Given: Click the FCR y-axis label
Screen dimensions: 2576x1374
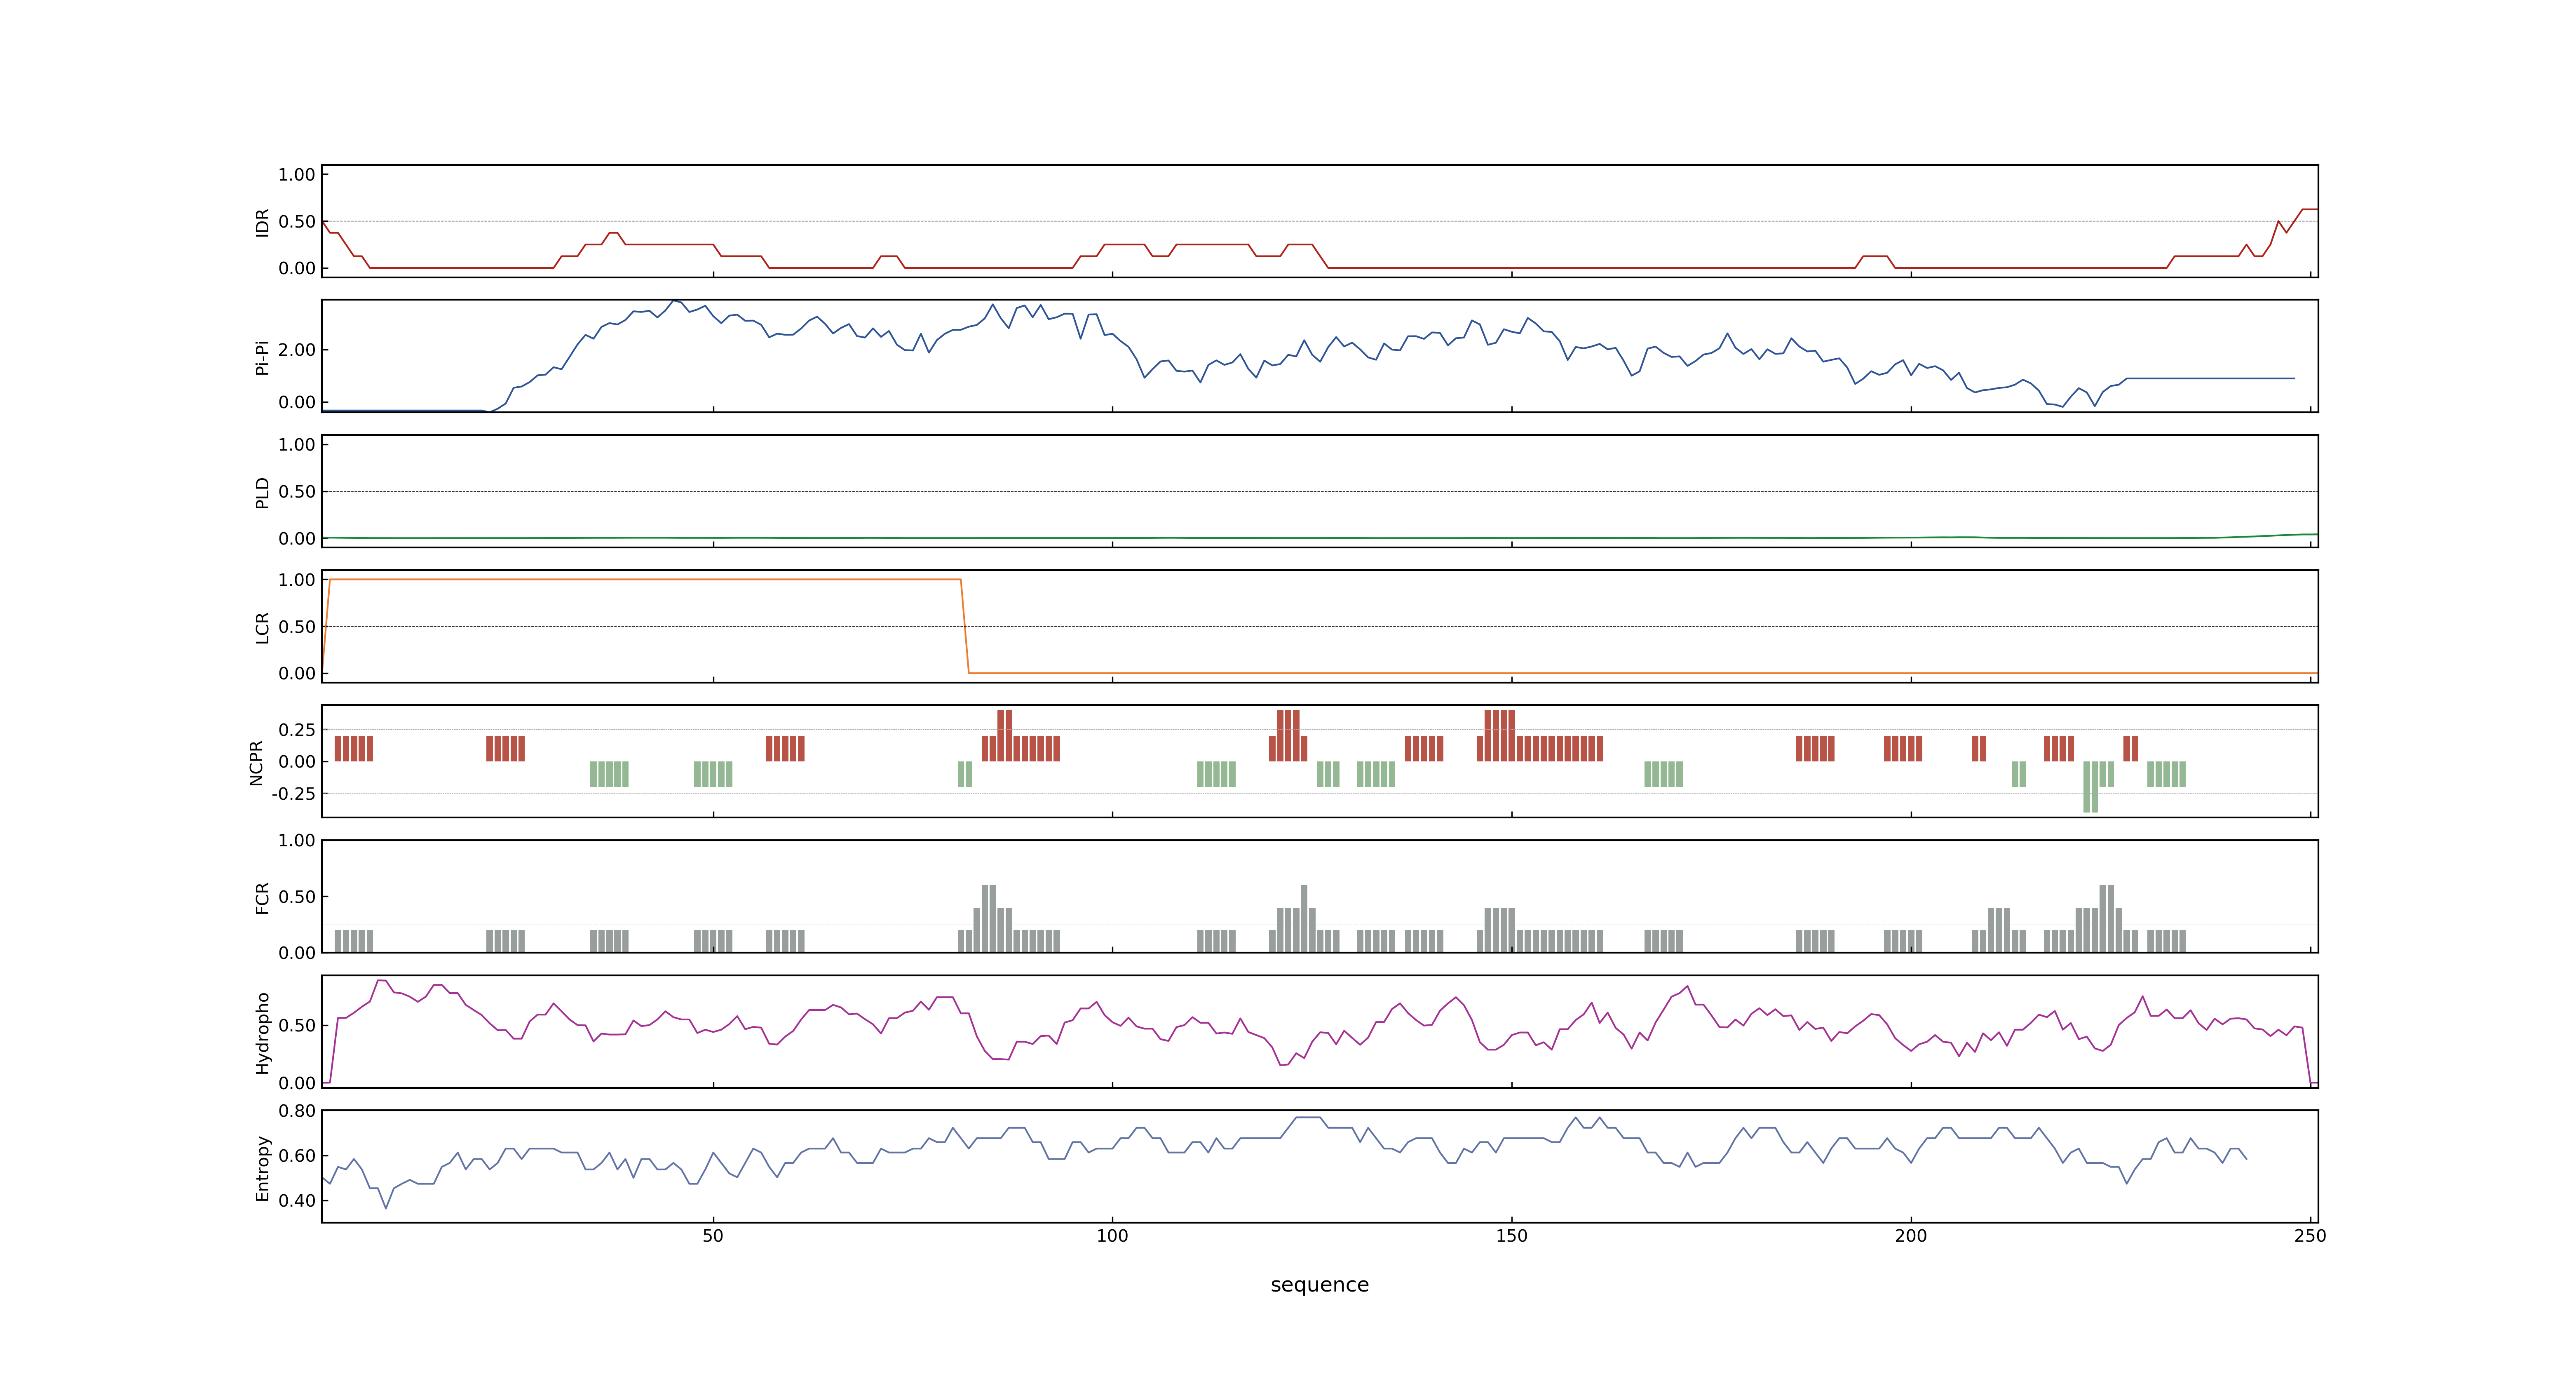Looking at the screenshot, I should tap(262, 897).
